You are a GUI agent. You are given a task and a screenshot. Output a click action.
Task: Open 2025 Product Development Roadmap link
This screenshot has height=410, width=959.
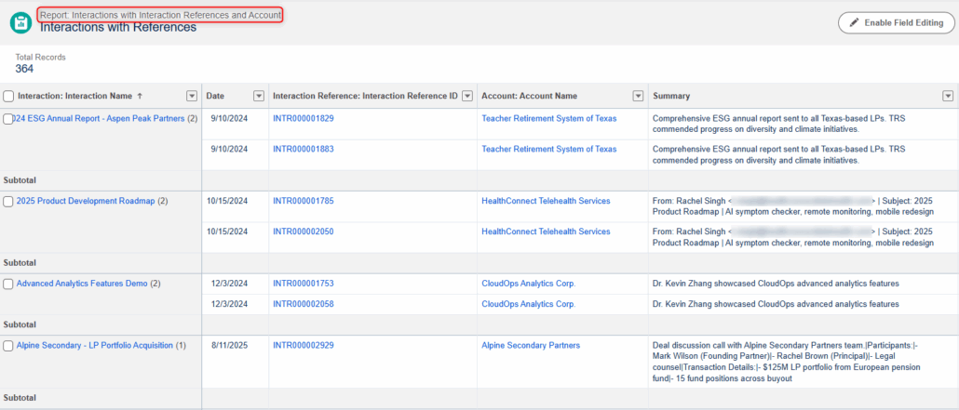coord(86,201)
